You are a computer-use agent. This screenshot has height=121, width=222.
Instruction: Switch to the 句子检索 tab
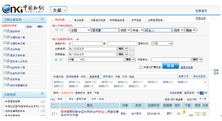pos(136,20)
